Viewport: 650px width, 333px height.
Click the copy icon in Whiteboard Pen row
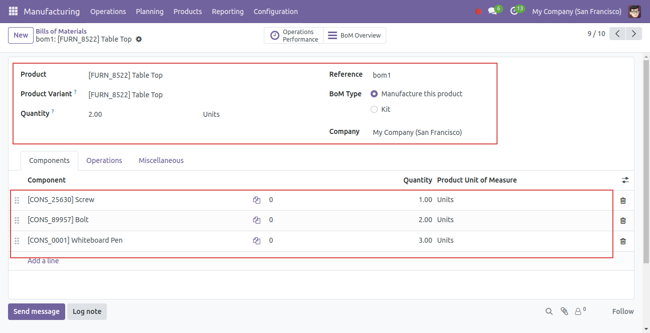coord(257,241)
